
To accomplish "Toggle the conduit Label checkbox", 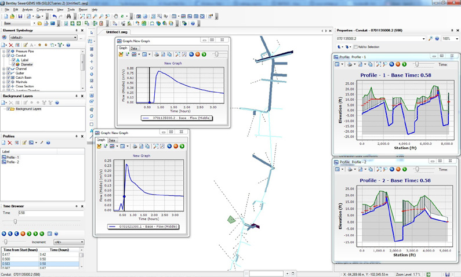I will pyautogui.click(x=13, y=60).
